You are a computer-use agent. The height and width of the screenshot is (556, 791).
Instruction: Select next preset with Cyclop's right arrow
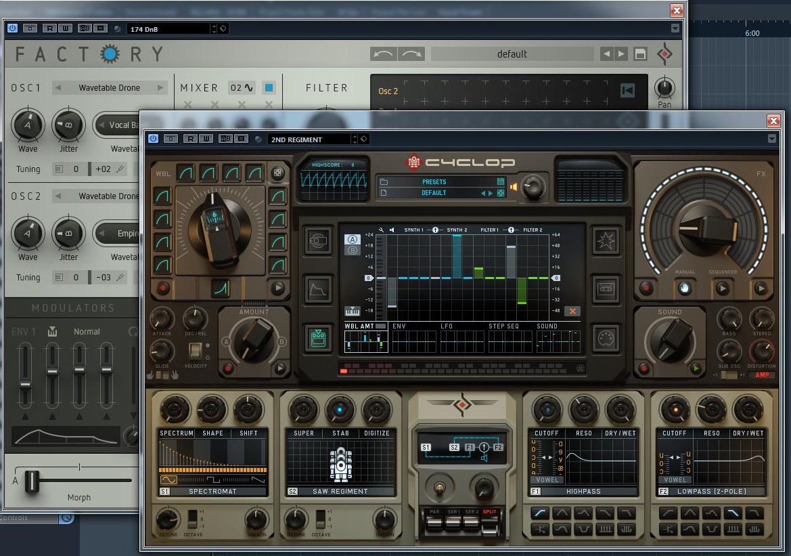491,193
